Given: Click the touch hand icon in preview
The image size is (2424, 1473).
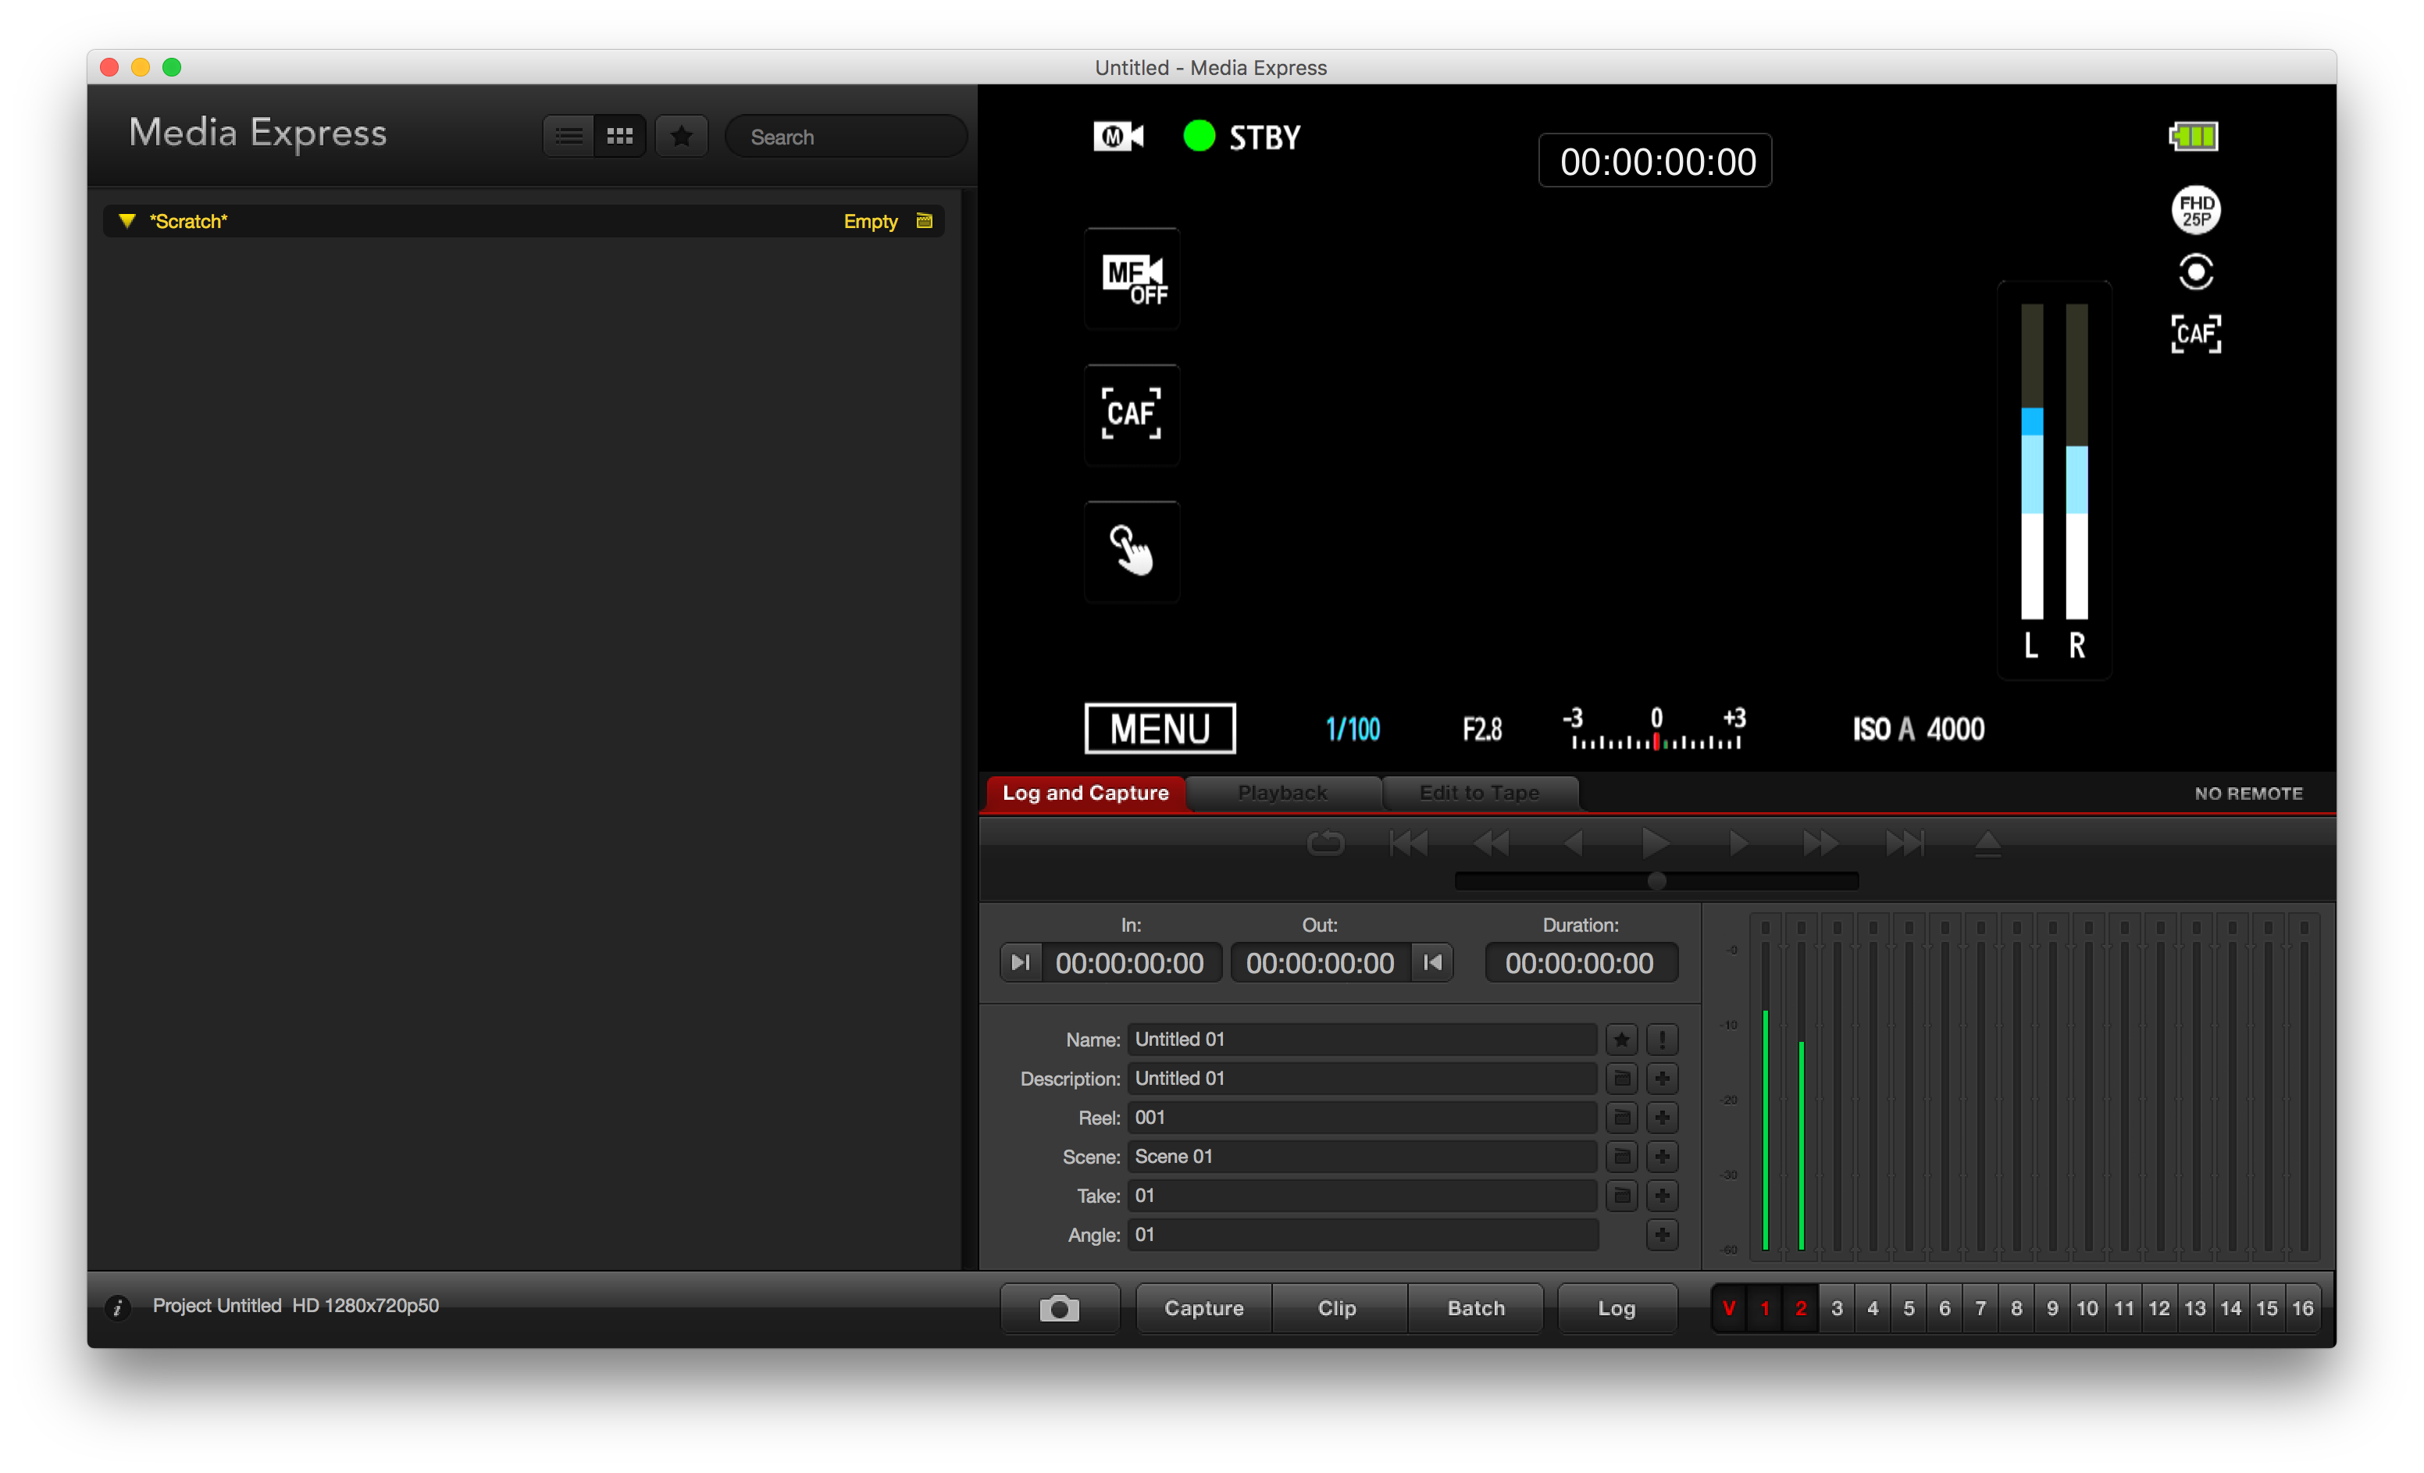Looking at the screenshot, I should pos(1132,551).
